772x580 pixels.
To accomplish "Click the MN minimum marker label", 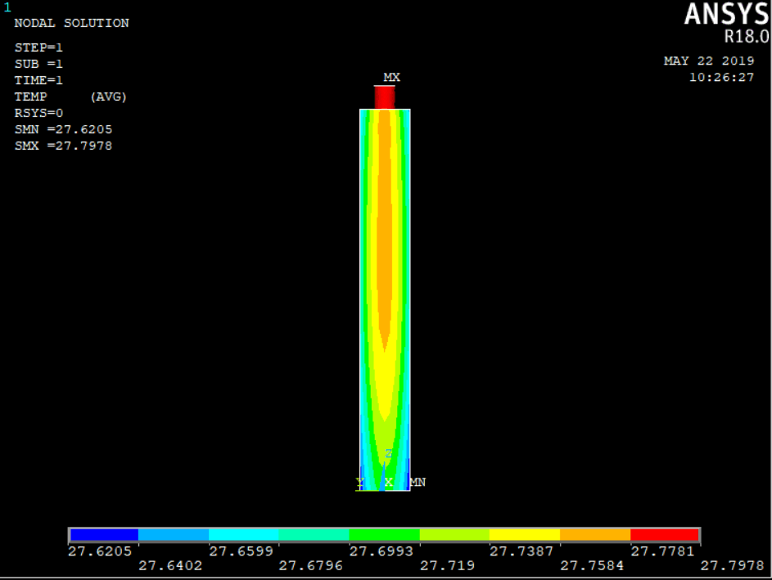I will (x=418, y=483).
